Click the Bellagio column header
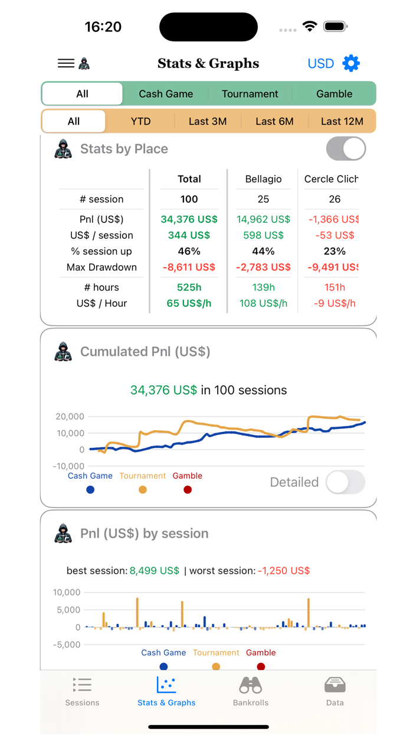 coord(263,179)
